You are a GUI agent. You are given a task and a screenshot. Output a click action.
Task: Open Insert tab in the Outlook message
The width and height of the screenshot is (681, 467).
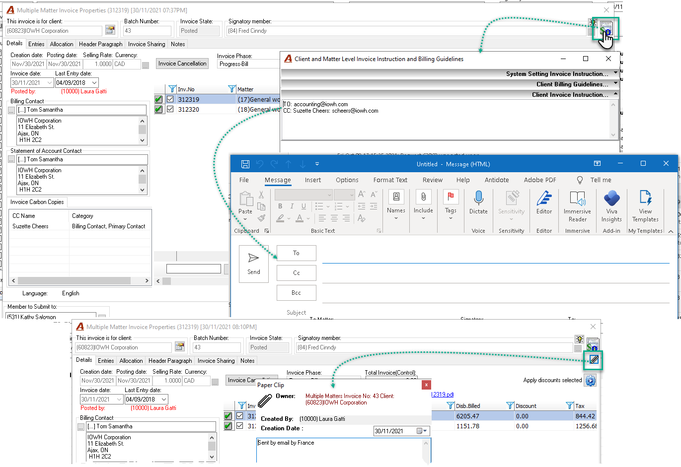pos(313,180)
